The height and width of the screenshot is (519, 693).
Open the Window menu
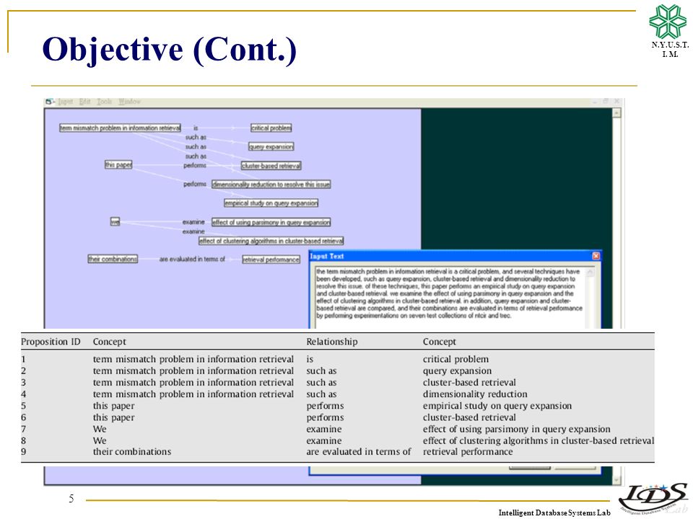(x=129, y=102)
